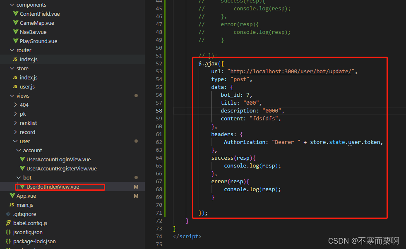
Task: Click the closing </script> tag
Action: point(187,236)
